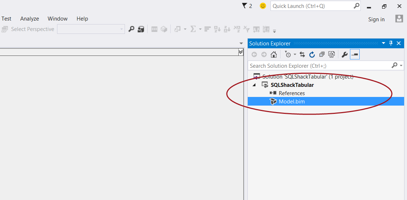Click the column width icon

tap(266, 29)
